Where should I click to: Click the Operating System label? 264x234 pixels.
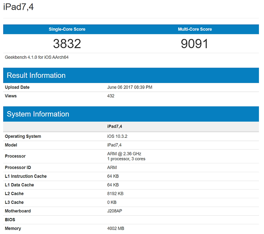tap(23, 136)
